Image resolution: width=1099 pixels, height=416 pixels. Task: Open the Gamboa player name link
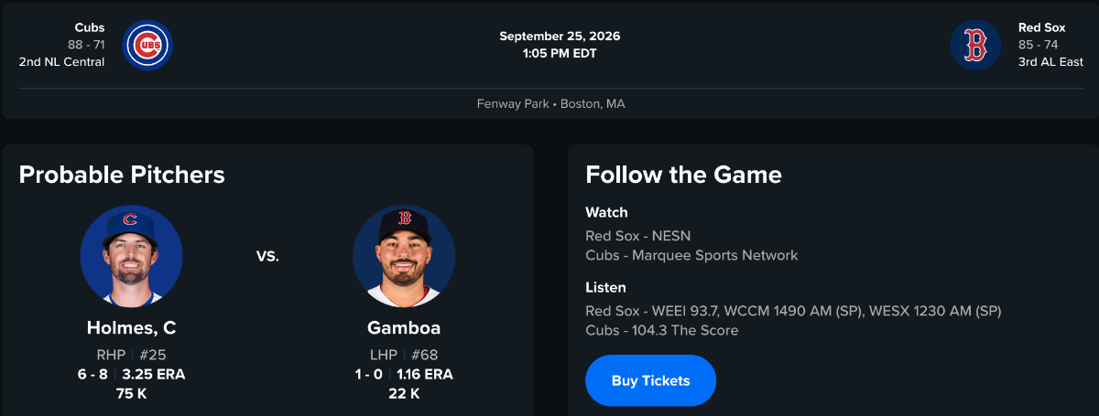point(404,327)
